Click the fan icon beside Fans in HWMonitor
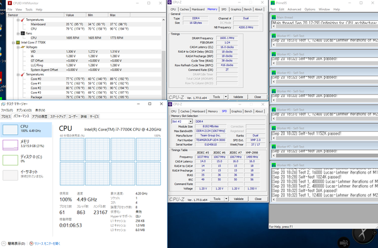Screen dimensions: 378x248 23,33
